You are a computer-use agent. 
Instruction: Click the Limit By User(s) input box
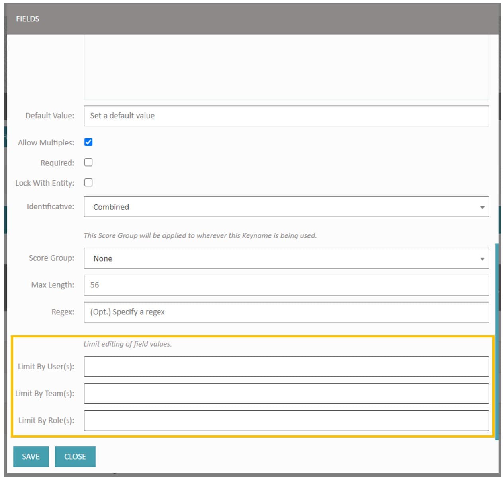point(286,367)
